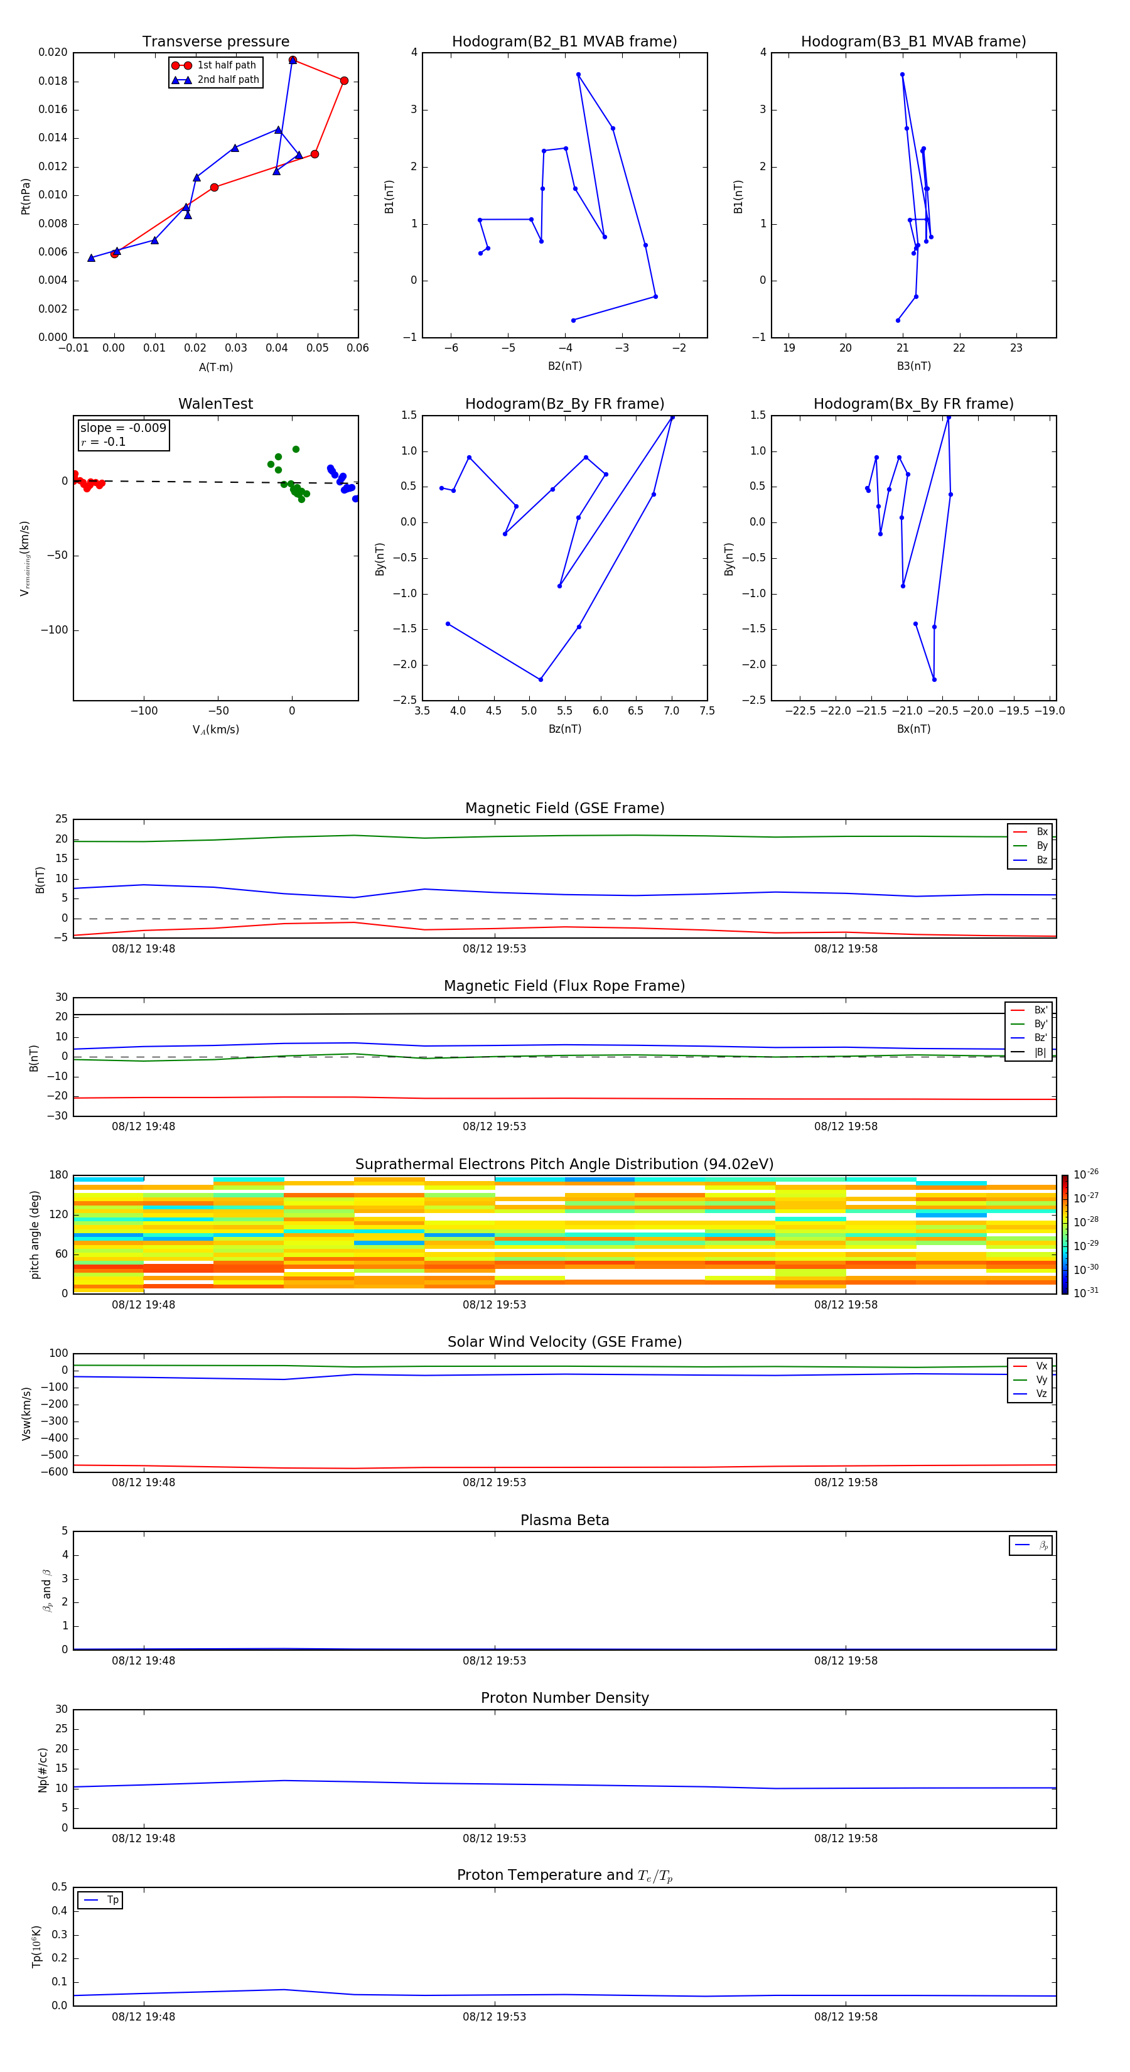Viewport: 1130px width, 2072px height.
Task: Click the 'Plasma Beta' panel title
Action: coord(564,1521)
